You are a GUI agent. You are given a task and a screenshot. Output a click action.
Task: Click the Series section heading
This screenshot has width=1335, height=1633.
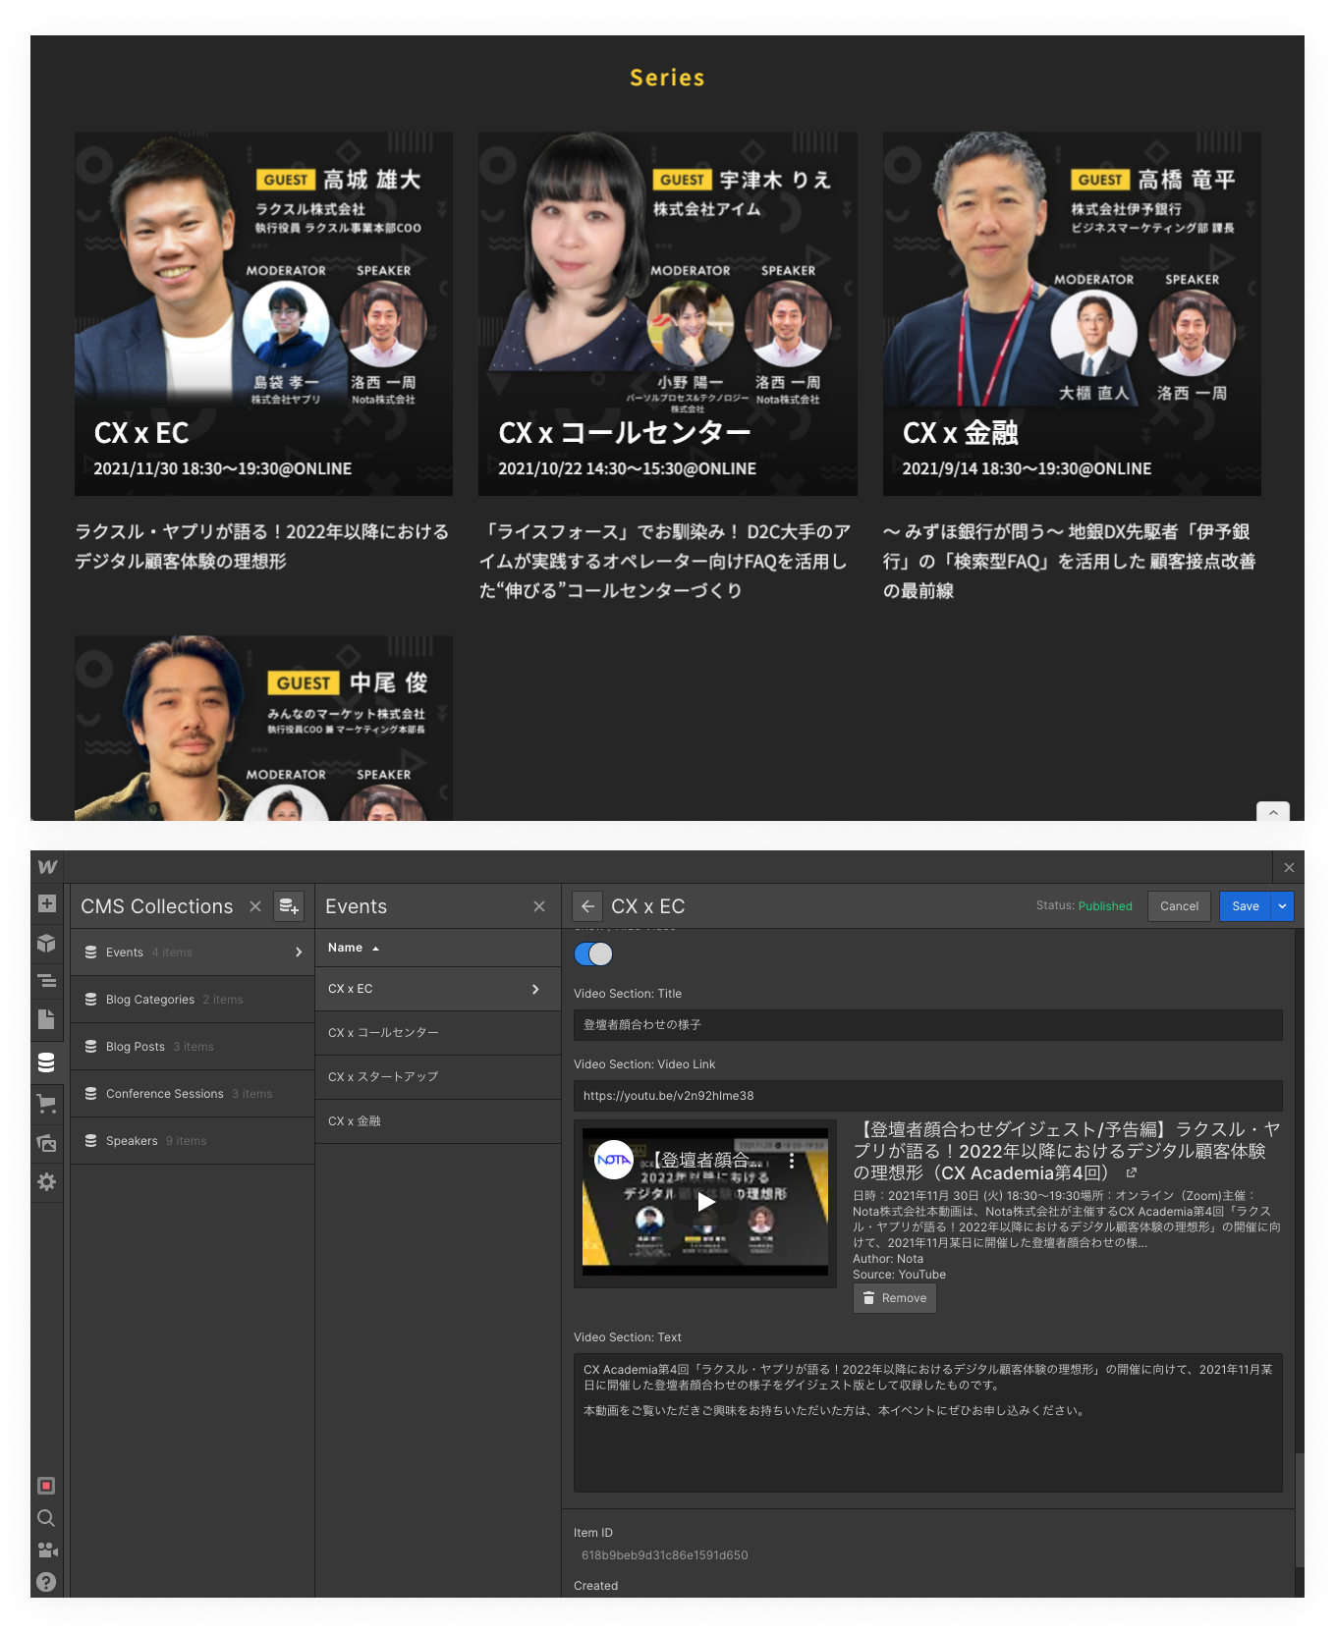click(x=667, y=78)
